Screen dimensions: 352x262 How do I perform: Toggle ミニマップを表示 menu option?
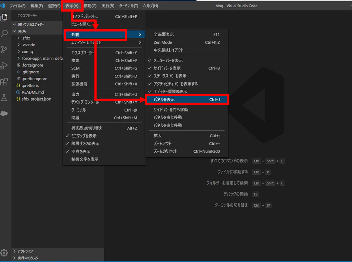click(84, 136)
